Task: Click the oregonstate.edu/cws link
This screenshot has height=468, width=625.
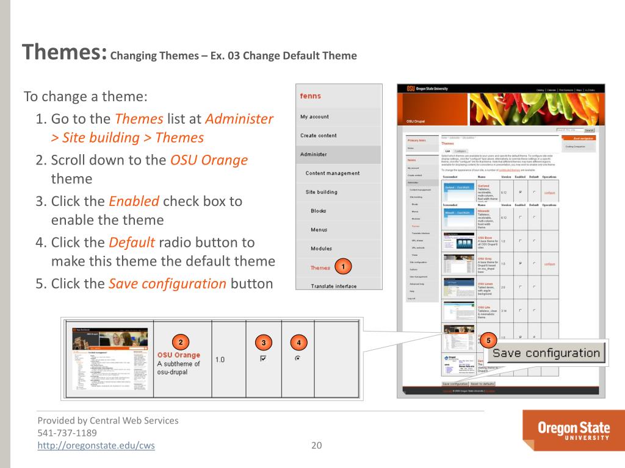Action: 96,445
